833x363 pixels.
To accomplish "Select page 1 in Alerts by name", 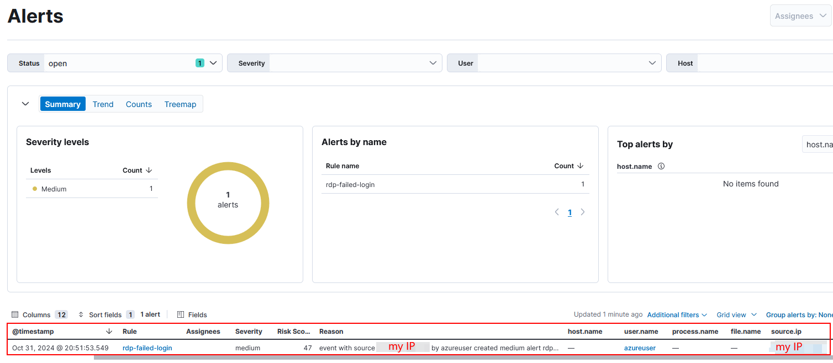I will [570, 212].
